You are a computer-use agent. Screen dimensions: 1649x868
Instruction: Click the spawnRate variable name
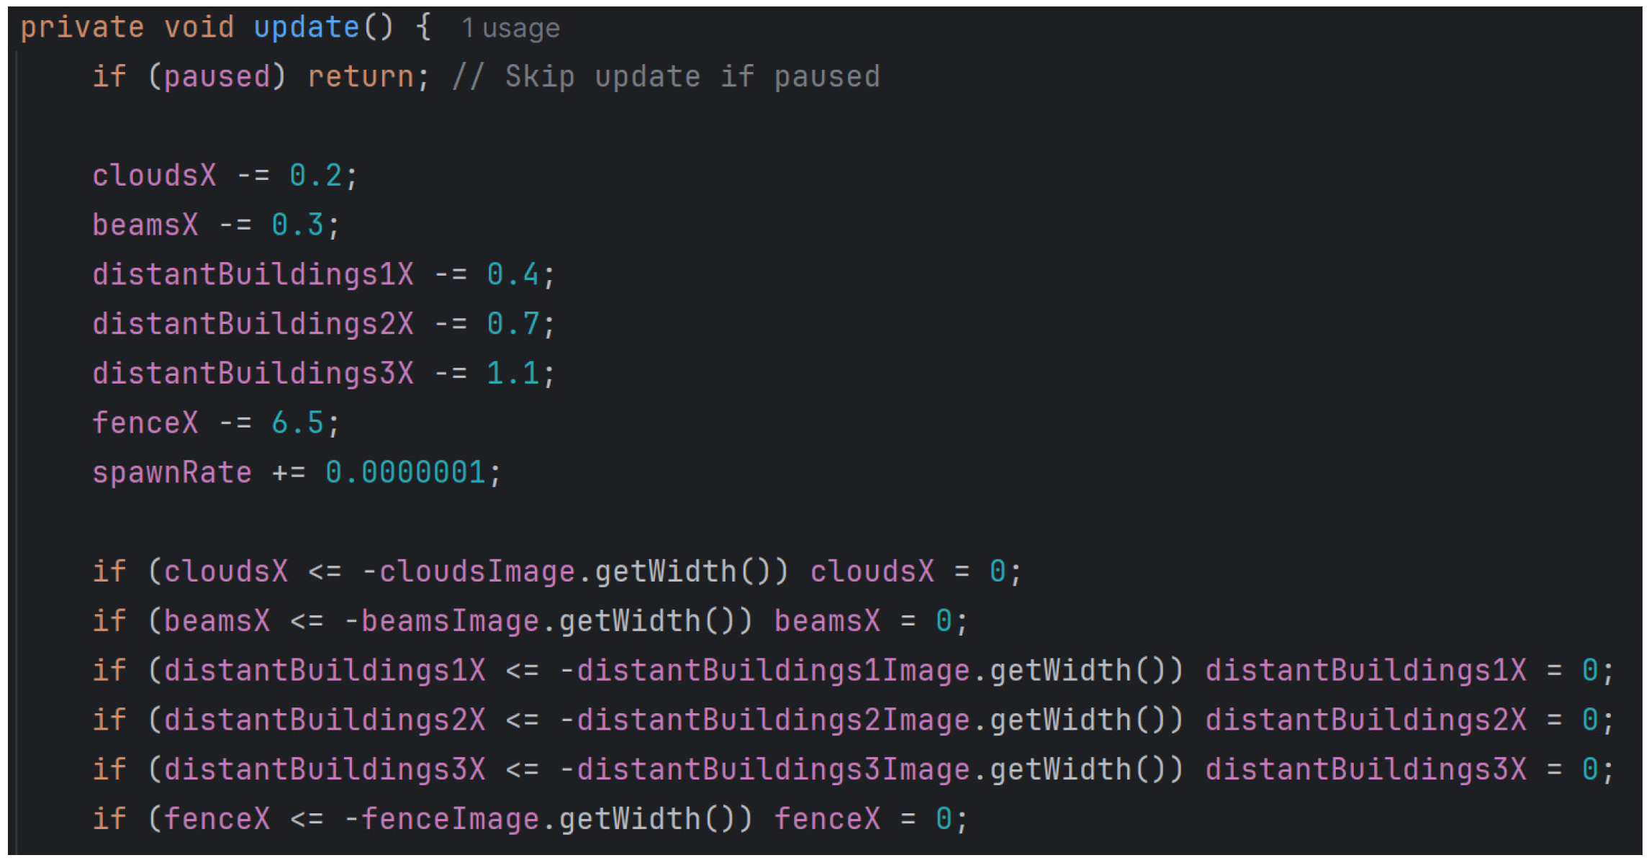(x=172, y=473)
